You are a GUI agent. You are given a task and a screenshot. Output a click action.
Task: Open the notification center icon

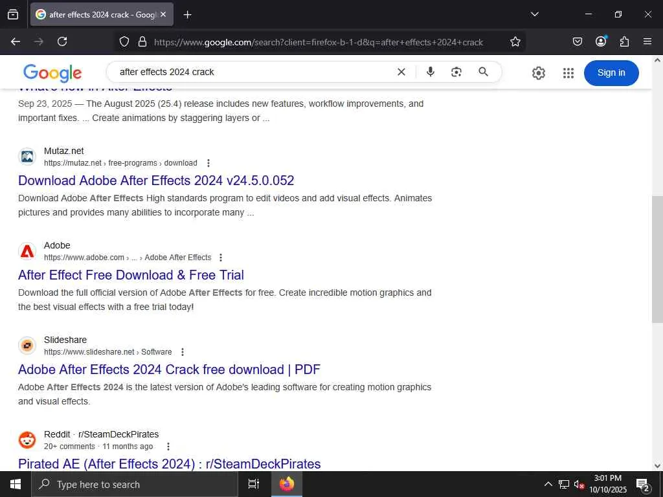(643, 484)
